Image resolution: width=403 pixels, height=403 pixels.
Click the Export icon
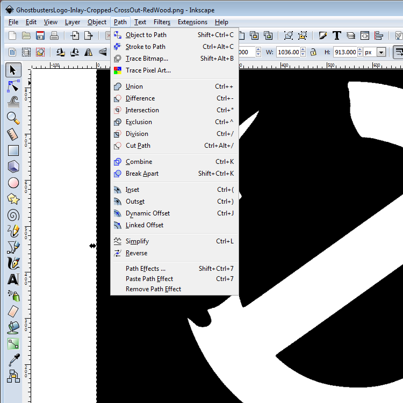click(x=89, y=35)
